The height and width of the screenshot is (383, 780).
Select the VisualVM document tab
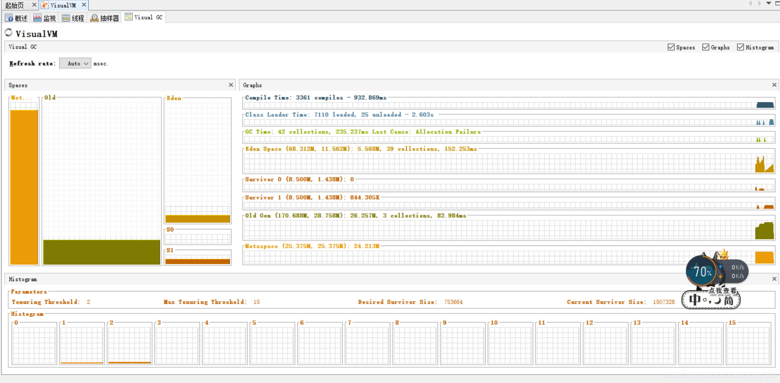coord(63,5)
